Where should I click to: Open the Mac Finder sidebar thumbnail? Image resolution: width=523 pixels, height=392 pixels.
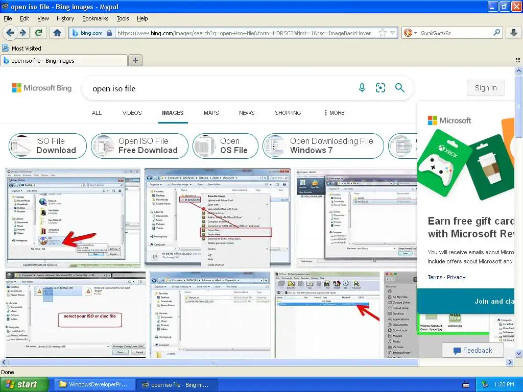point(400,314)
